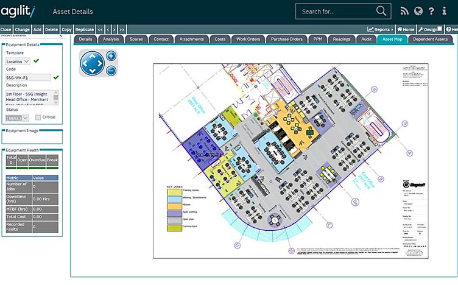The image size is (458, 285).
Task: Expand the Reports menu
Action: coord(380,29)
